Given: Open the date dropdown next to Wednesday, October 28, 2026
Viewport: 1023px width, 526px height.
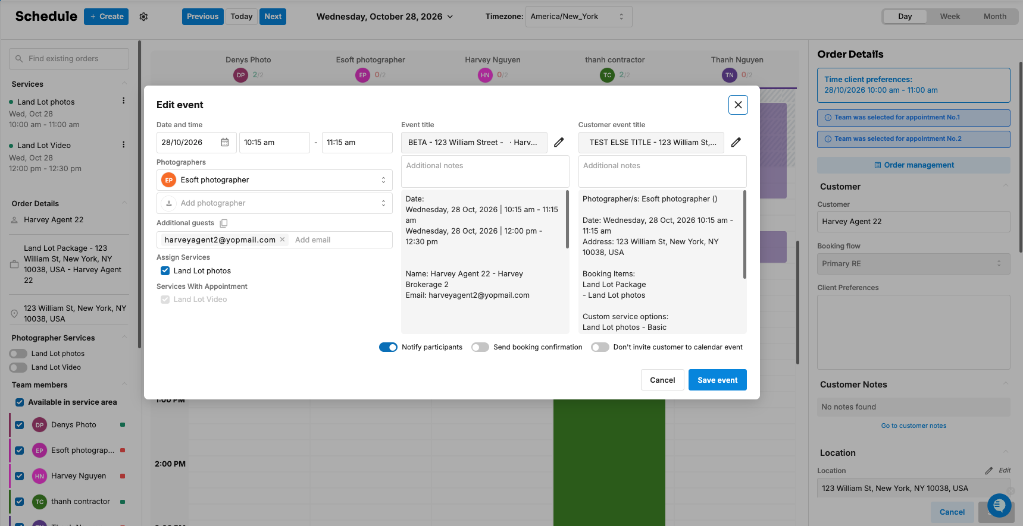Looking at the screenshot, I should (x=450, y=17).
